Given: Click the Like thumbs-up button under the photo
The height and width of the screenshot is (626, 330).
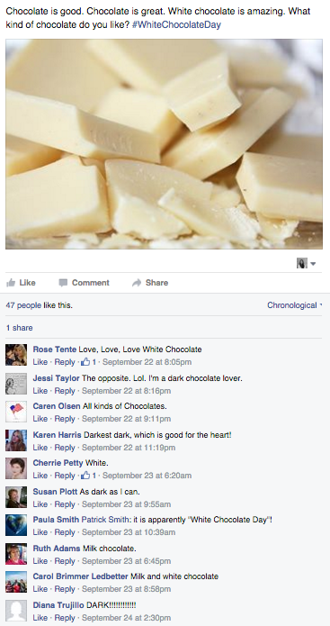Looking at the screenshot, I should [x=21, y=283].
